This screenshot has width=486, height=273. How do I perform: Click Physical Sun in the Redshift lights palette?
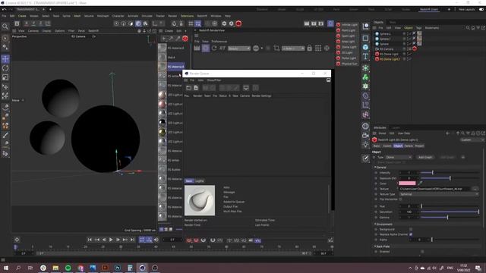pos(347,64)
